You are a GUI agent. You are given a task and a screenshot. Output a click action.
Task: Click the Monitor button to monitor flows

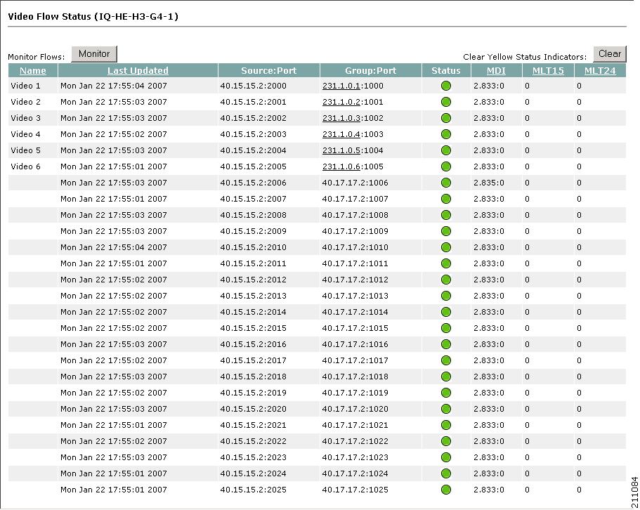94,54
